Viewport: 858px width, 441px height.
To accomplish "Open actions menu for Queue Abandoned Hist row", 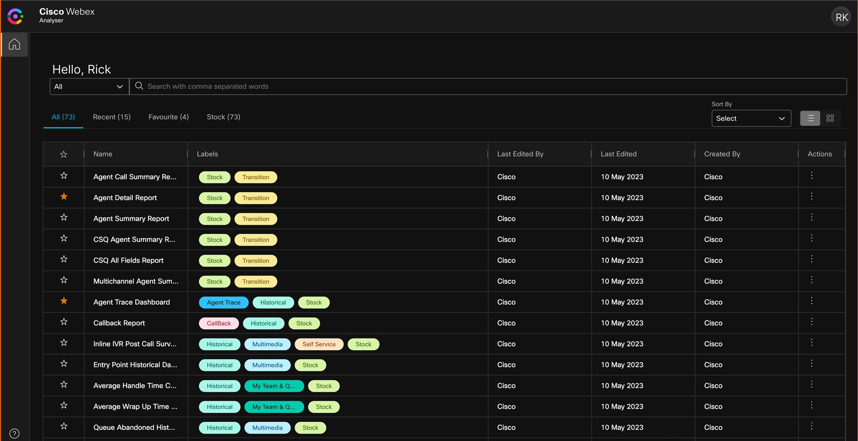I will [x=812, y=427].
